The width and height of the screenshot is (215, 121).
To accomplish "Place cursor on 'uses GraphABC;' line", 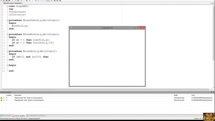I will pyautogui.click(x=19, y=6).
